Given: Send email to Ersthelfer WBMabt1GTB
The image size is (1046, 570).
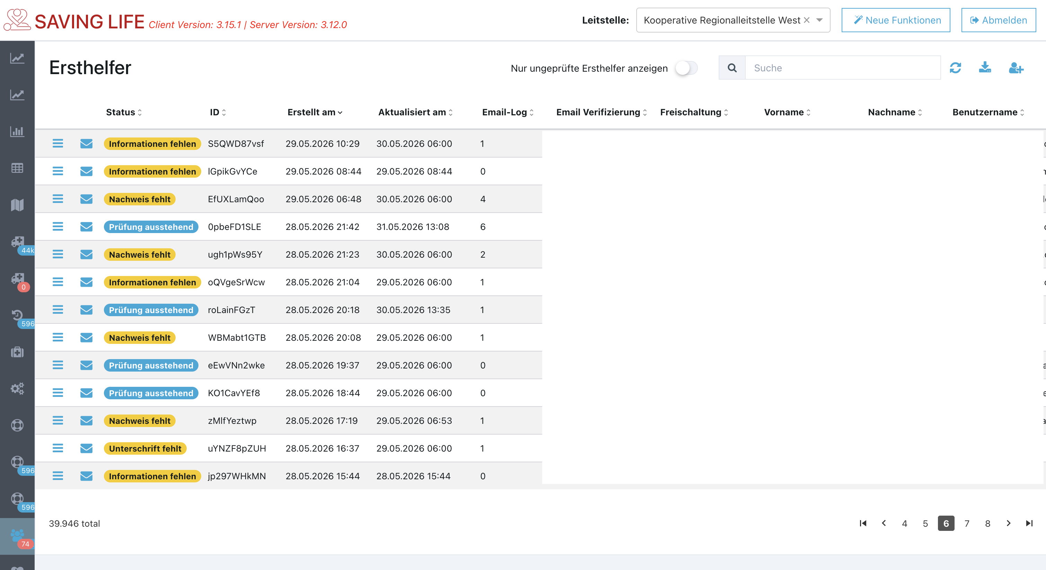Looking at the screenshot, I should point(86,337).
